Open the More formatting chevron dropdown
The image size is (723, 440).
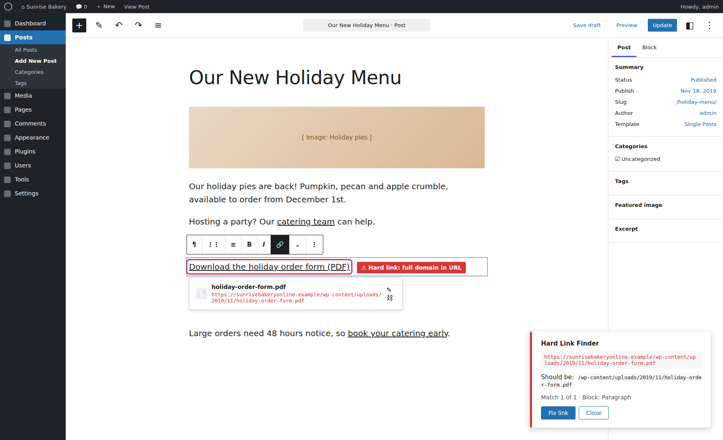point(297,245)
